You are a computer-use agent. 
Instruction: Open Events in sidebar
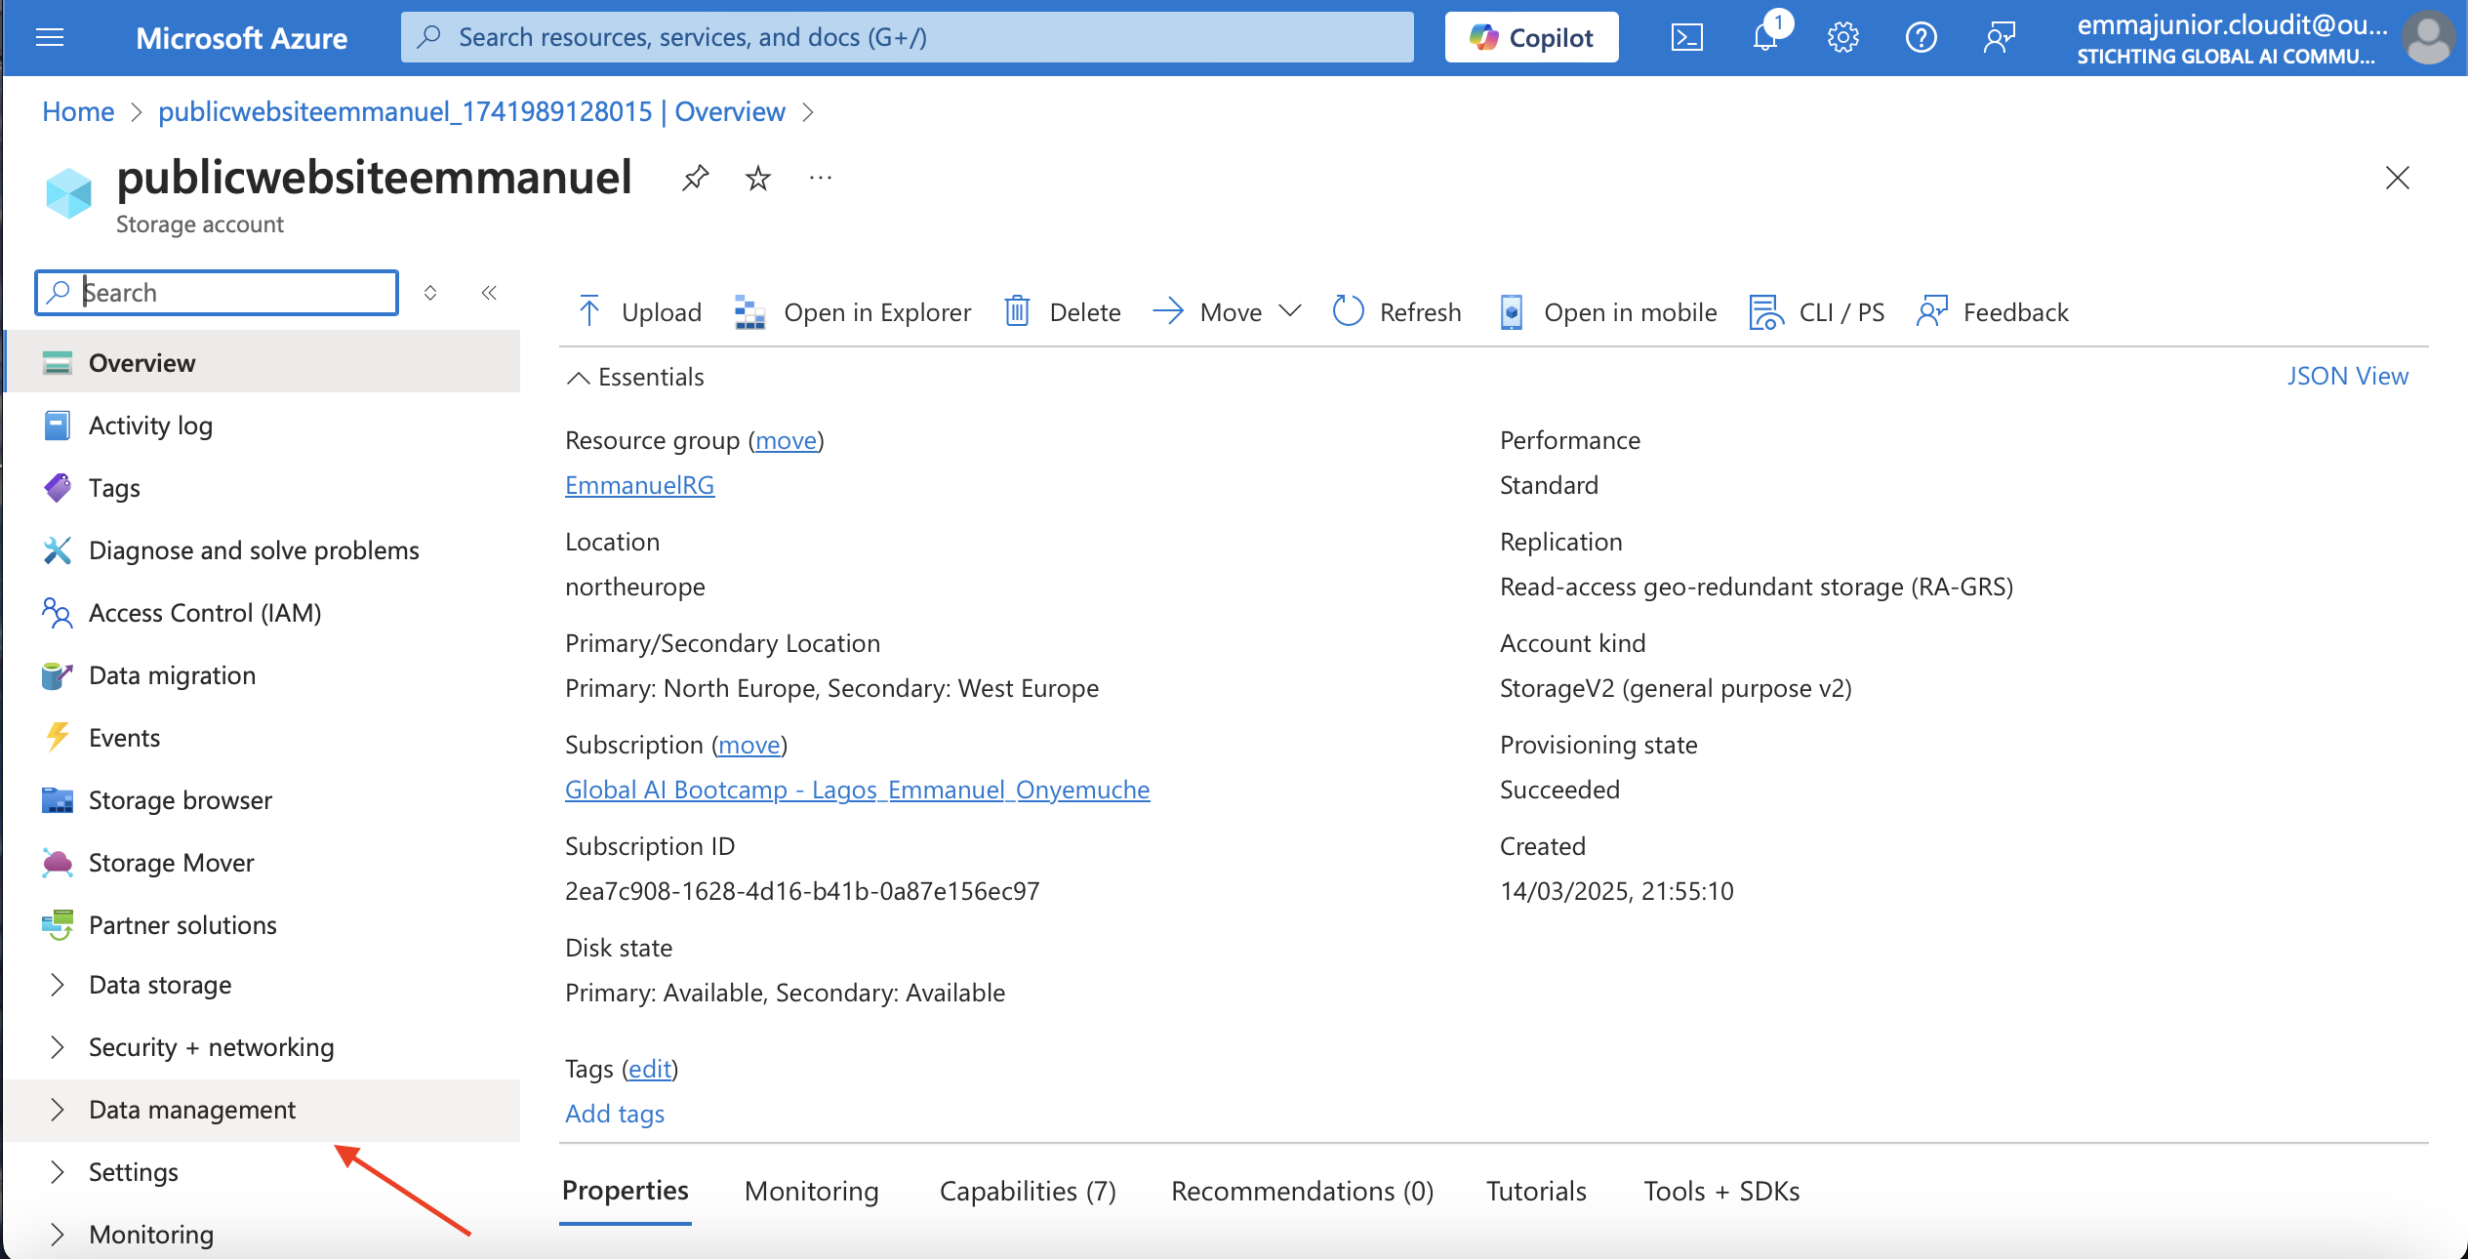(263, 738)
